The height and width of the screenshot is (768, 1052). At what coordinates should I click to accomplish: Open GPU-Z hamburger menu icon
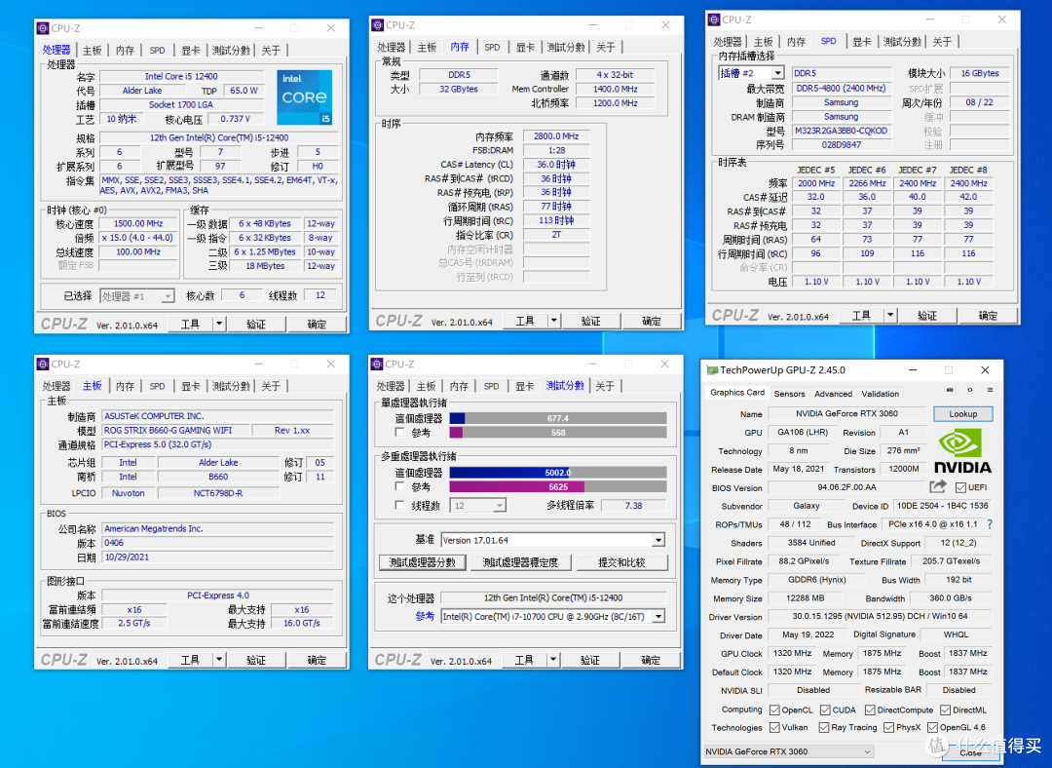pos(990,390)
